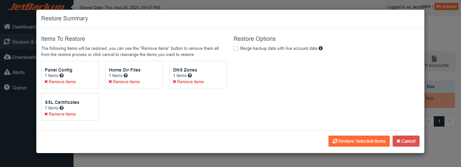Open the Alerts menu item
Screen dimensions: 461x167
coord(18,72)
